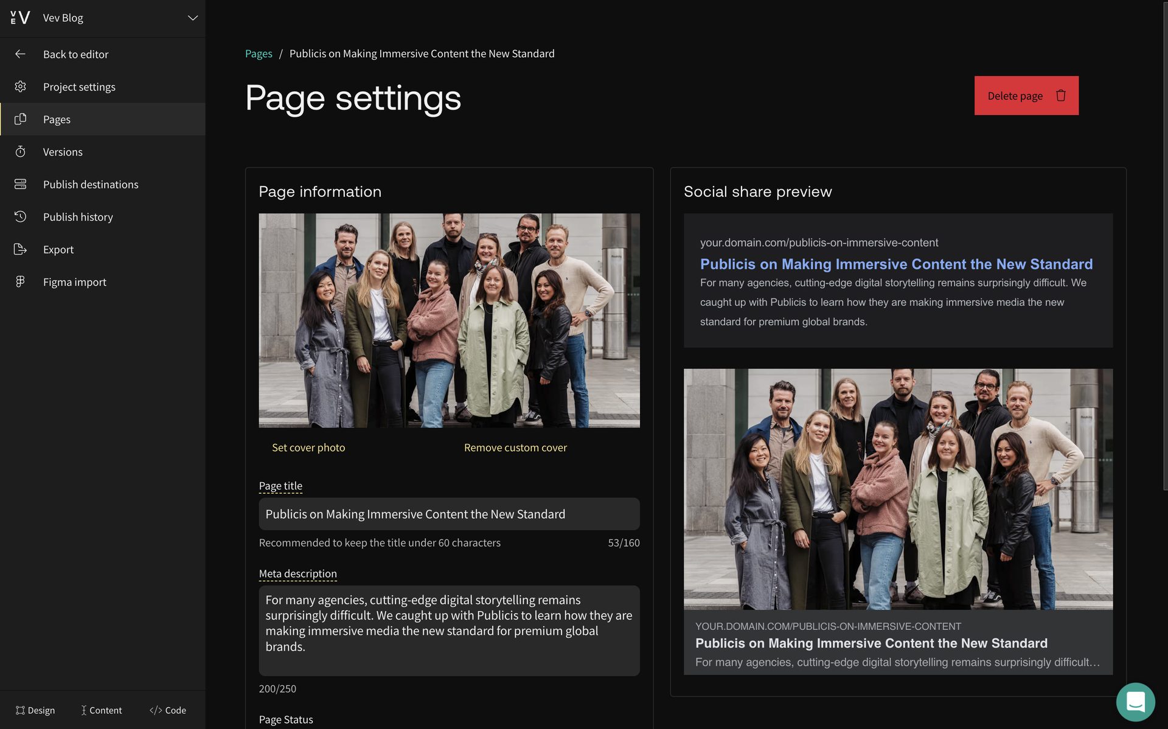
Task: Click the cover photo in Page information
Action: coord(449,320)
